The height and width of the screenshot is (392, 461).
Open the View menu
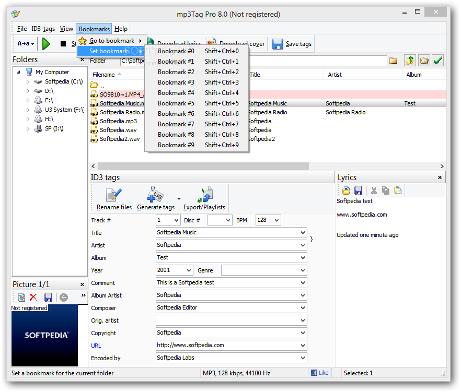[x=66, y=29]
